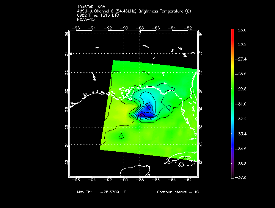Click the bottom axis longitude label '-92'
275x208 pixels.
108,180
